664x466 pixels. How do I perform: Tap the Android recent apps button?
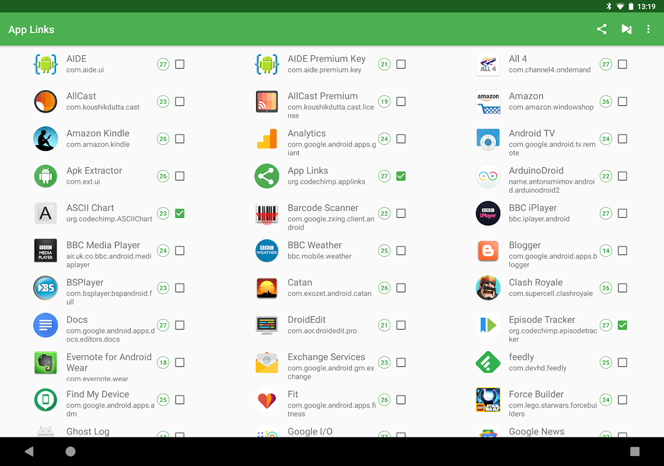click(x=635, y=451)
